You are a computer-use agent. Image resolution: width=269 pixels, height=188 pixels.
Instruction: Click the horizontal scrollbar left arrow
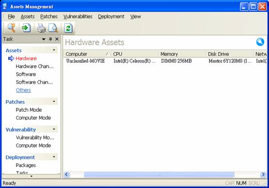click(67, 174)
